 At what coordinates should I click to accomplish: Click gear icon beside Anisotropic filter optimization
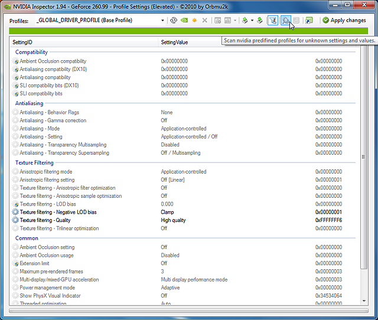[x=15, y=188]
